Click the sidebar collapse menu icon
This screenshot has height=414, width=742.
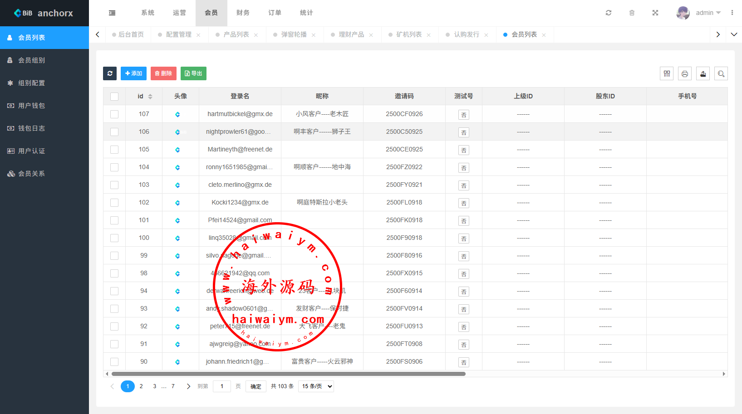click(x=112, y=13)
